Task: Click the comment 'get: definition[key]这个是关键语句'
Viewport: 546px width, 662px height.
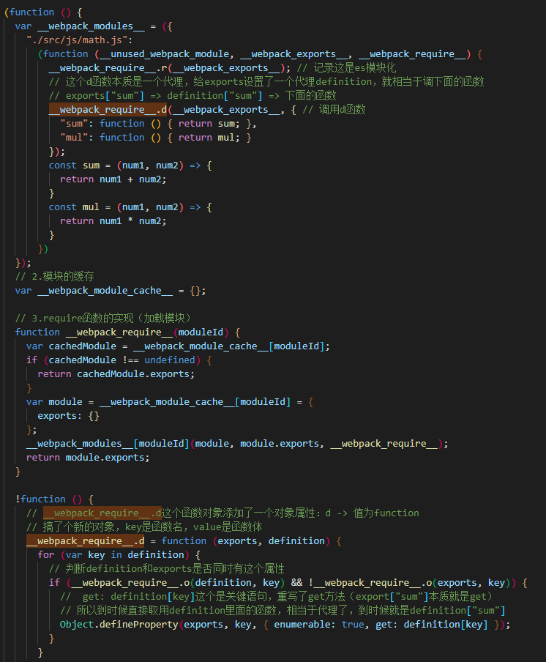Action: tap(277, 597)
